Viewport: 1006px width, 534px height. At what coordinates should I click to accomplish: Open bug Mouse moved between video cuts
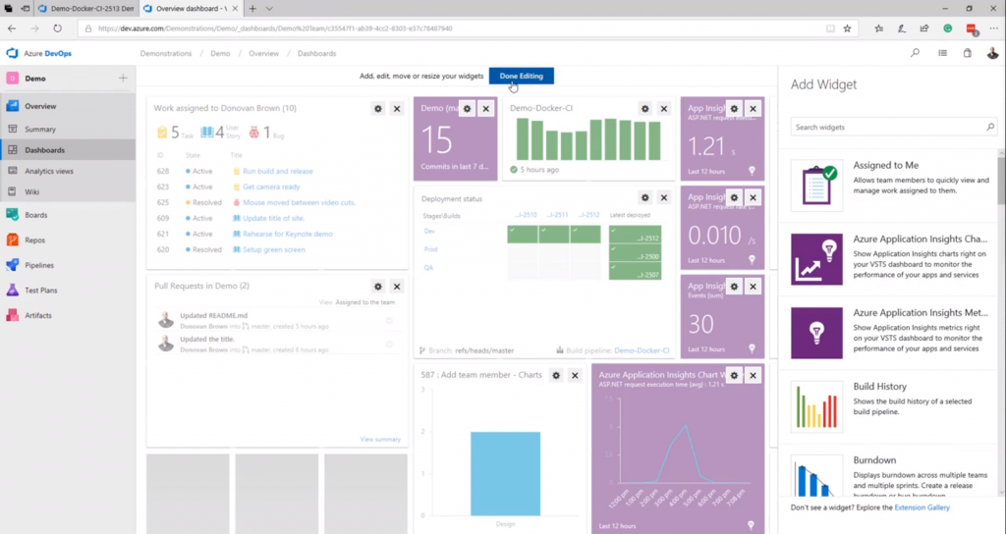(x=299, y=202)
